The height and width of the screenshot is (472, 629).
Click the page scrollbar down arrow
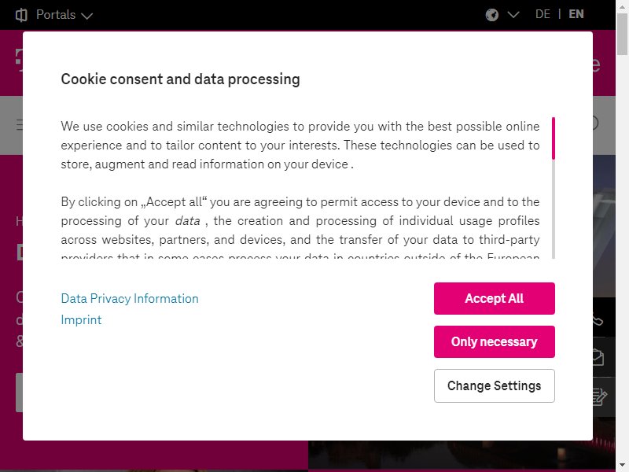click(x=622, y=465)
